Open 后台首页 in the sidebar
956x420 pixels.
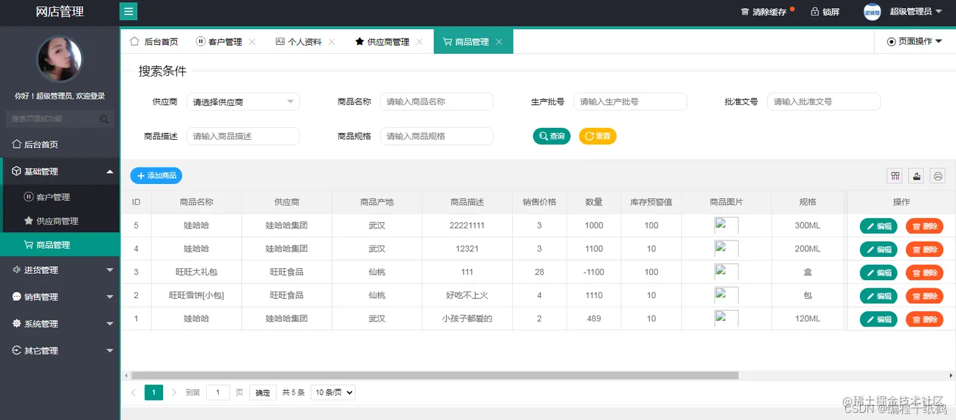[x=60, y=144]
